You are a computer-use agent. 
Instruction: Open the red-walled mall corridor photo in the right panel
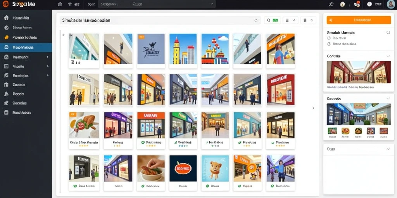click(x=359, y=72)
